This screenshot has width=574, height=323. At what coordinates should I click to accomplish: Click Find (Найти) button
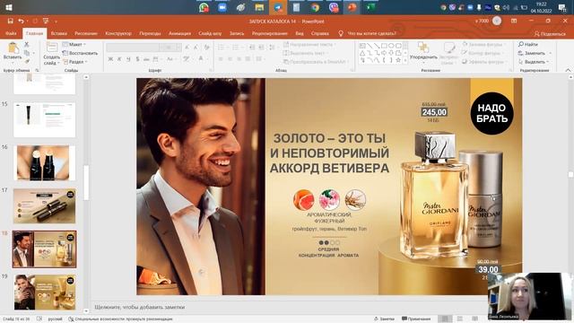pyautogui.click(x=528, y=44)
